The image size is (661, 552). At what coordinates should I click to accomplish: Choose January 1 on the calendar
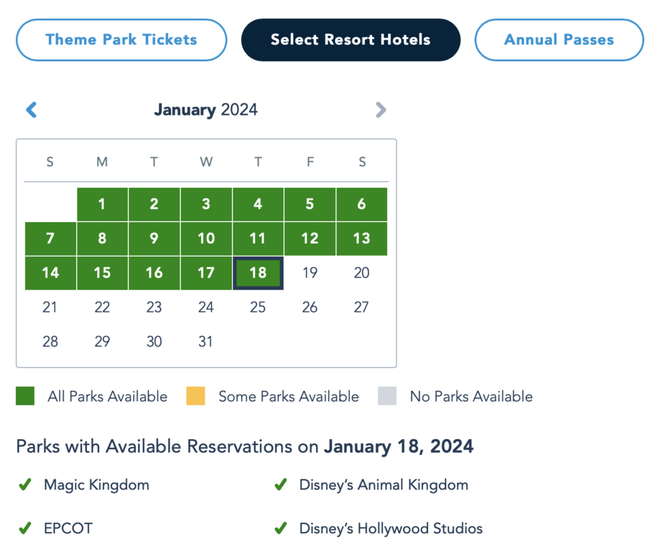[x=102, y=204]
